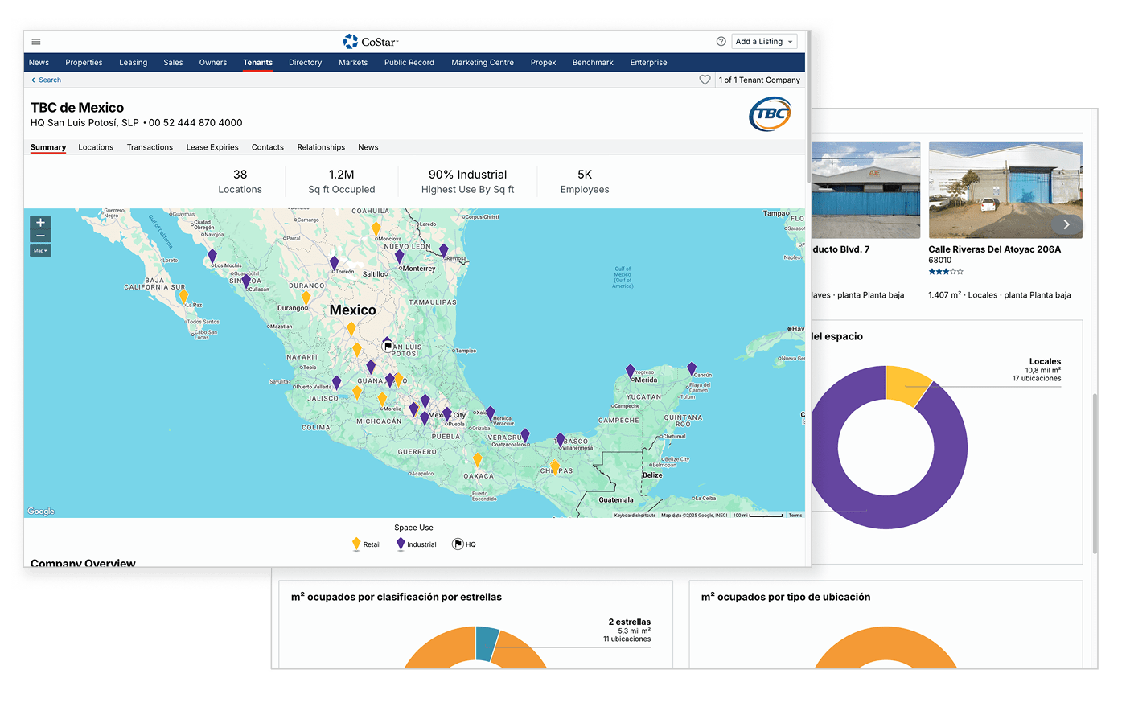Zoom in on the map
1126x719 pixels.
point(40,223)
